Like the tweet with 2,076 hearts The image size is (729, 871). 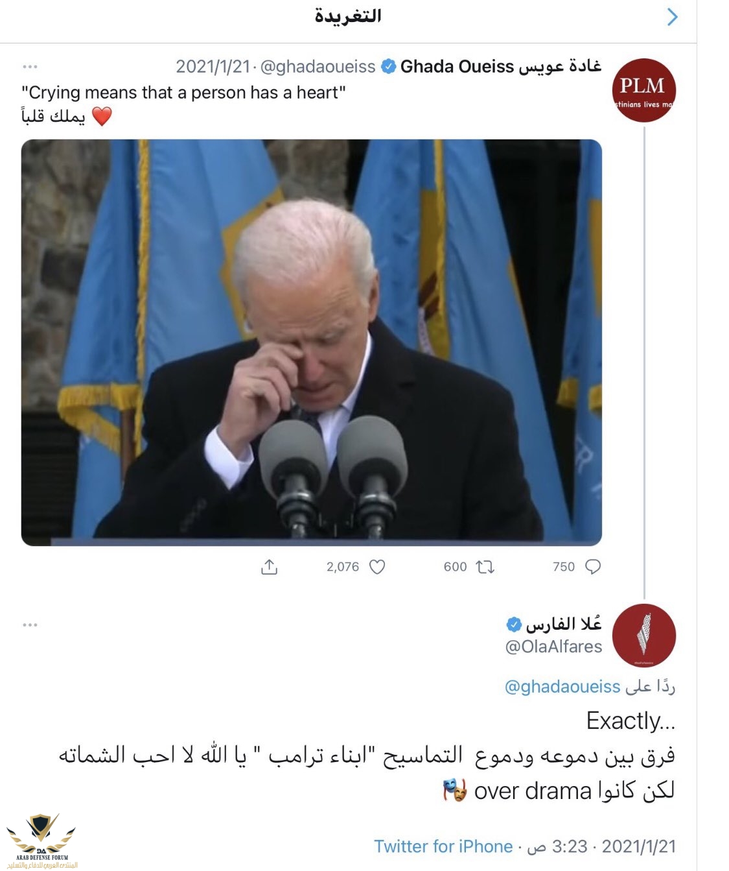[x=377, y=567]
